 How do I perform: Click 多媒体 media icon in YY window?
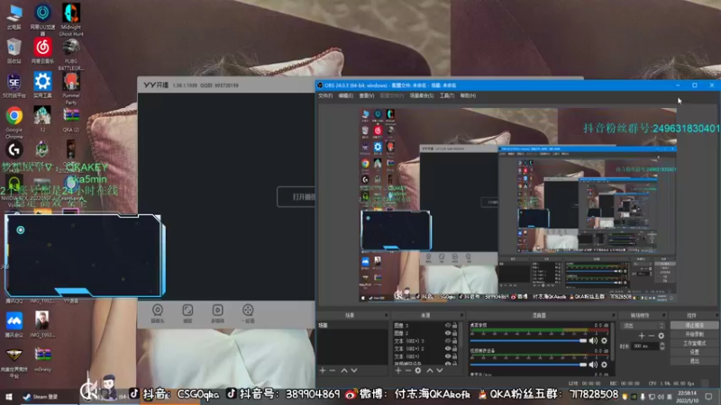(x=217, y=313)
